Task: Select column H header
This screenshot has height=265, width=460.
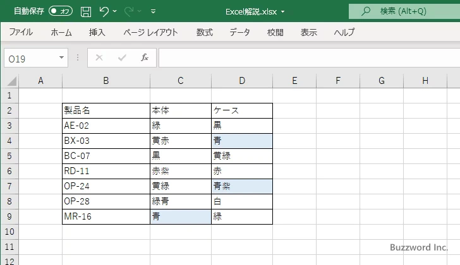Action: (x=425, y=81)
